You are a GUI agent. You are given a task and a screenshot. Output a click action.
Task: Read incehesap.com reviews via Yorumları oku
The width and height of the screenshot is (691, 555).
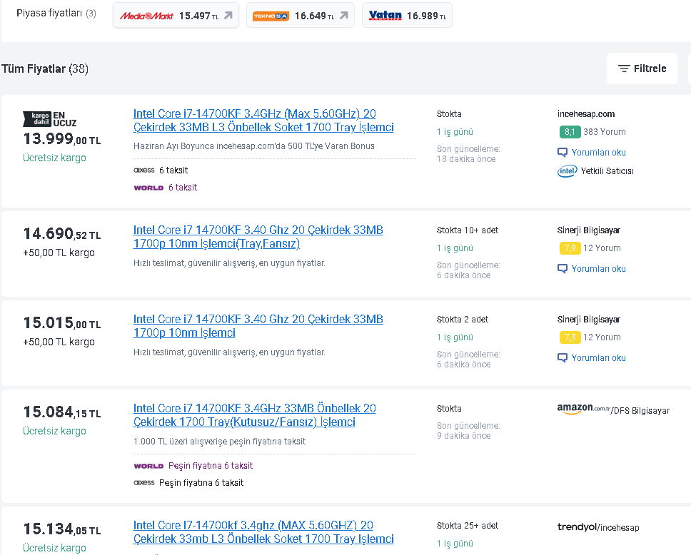(x=598, y=153)
